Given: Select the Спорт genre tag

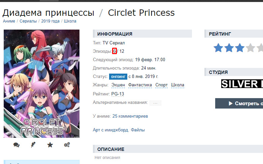Looking at the screenshot, I should point(162,85).
